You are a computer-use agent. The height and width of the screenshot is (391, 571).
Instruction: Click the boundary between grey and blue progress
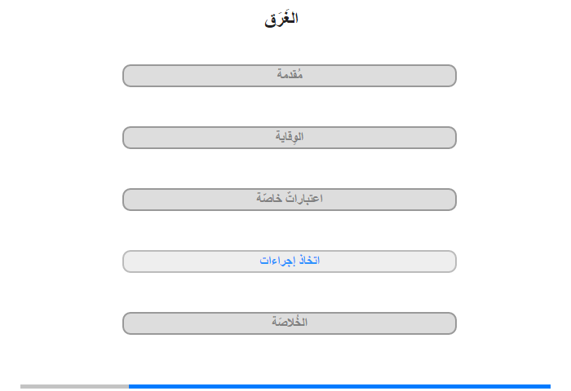(129, 386)
